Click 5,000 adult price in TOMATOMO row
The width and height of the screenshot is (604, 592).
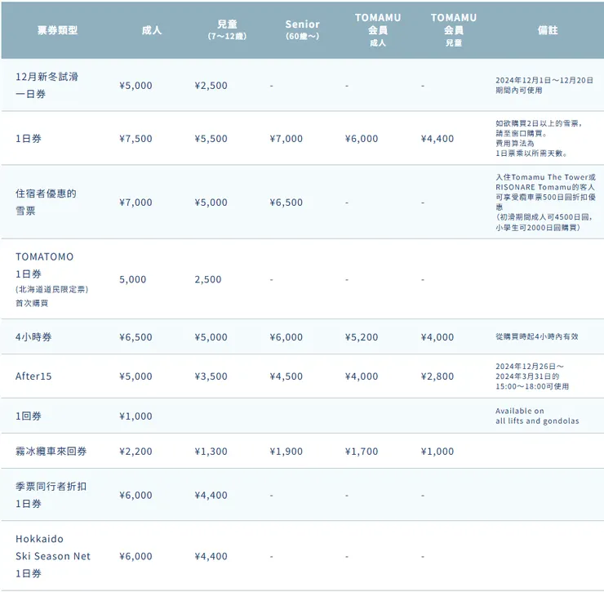(x=132, y=279)
